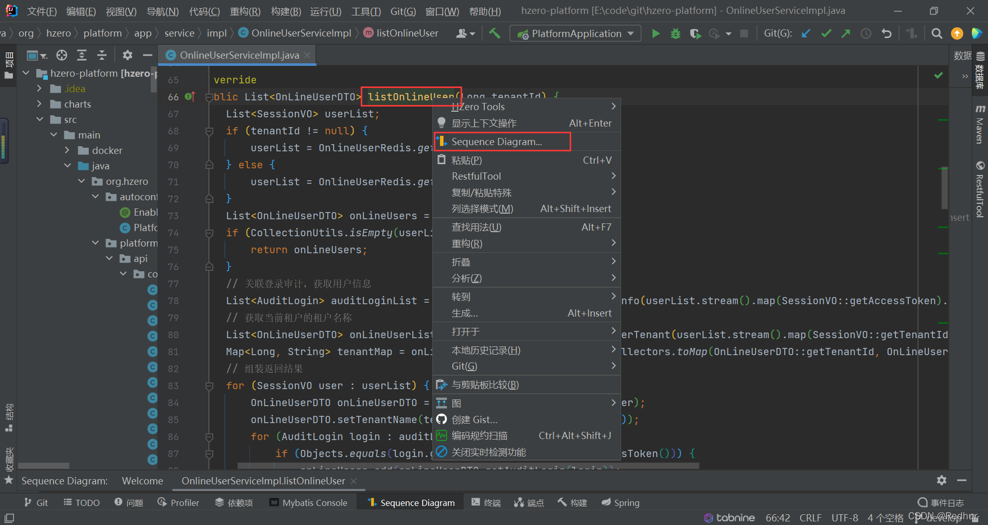This screenshot has width=988, height=525.
Task: Click the editor vertical scrollbar thumb
Action: coord(944,188)
